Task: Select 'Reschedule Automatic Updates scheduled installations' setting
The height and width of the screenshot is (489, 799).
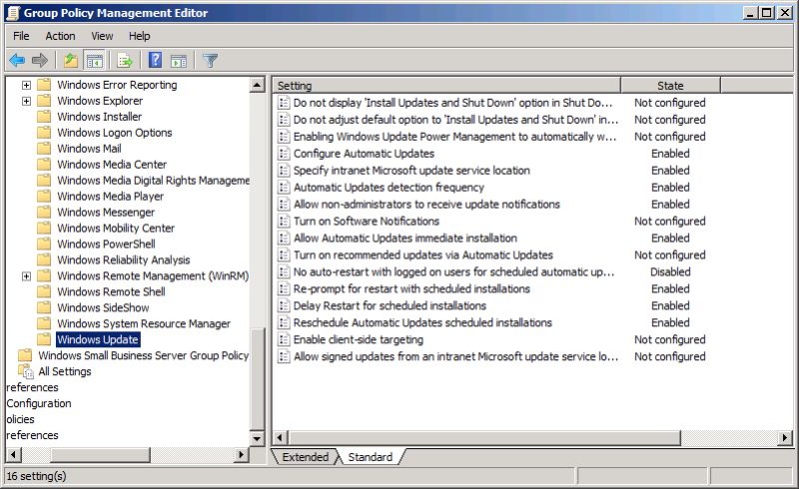Action: pyautogui.click(x=422, y=322)
